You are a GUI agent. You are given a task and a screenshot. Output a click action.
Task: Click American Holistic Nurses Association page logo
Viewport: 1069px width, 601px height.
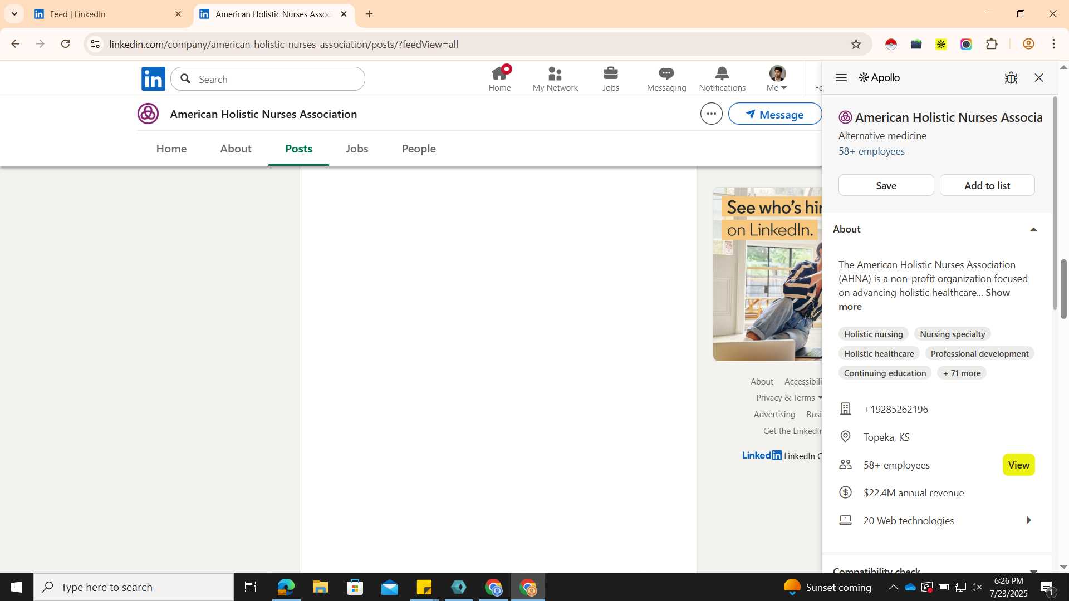(148, 114)
